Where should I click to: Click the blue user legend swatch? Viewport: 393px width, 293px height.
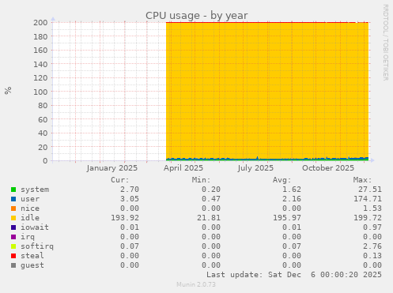pyautogui.click(x=13, y=199)
